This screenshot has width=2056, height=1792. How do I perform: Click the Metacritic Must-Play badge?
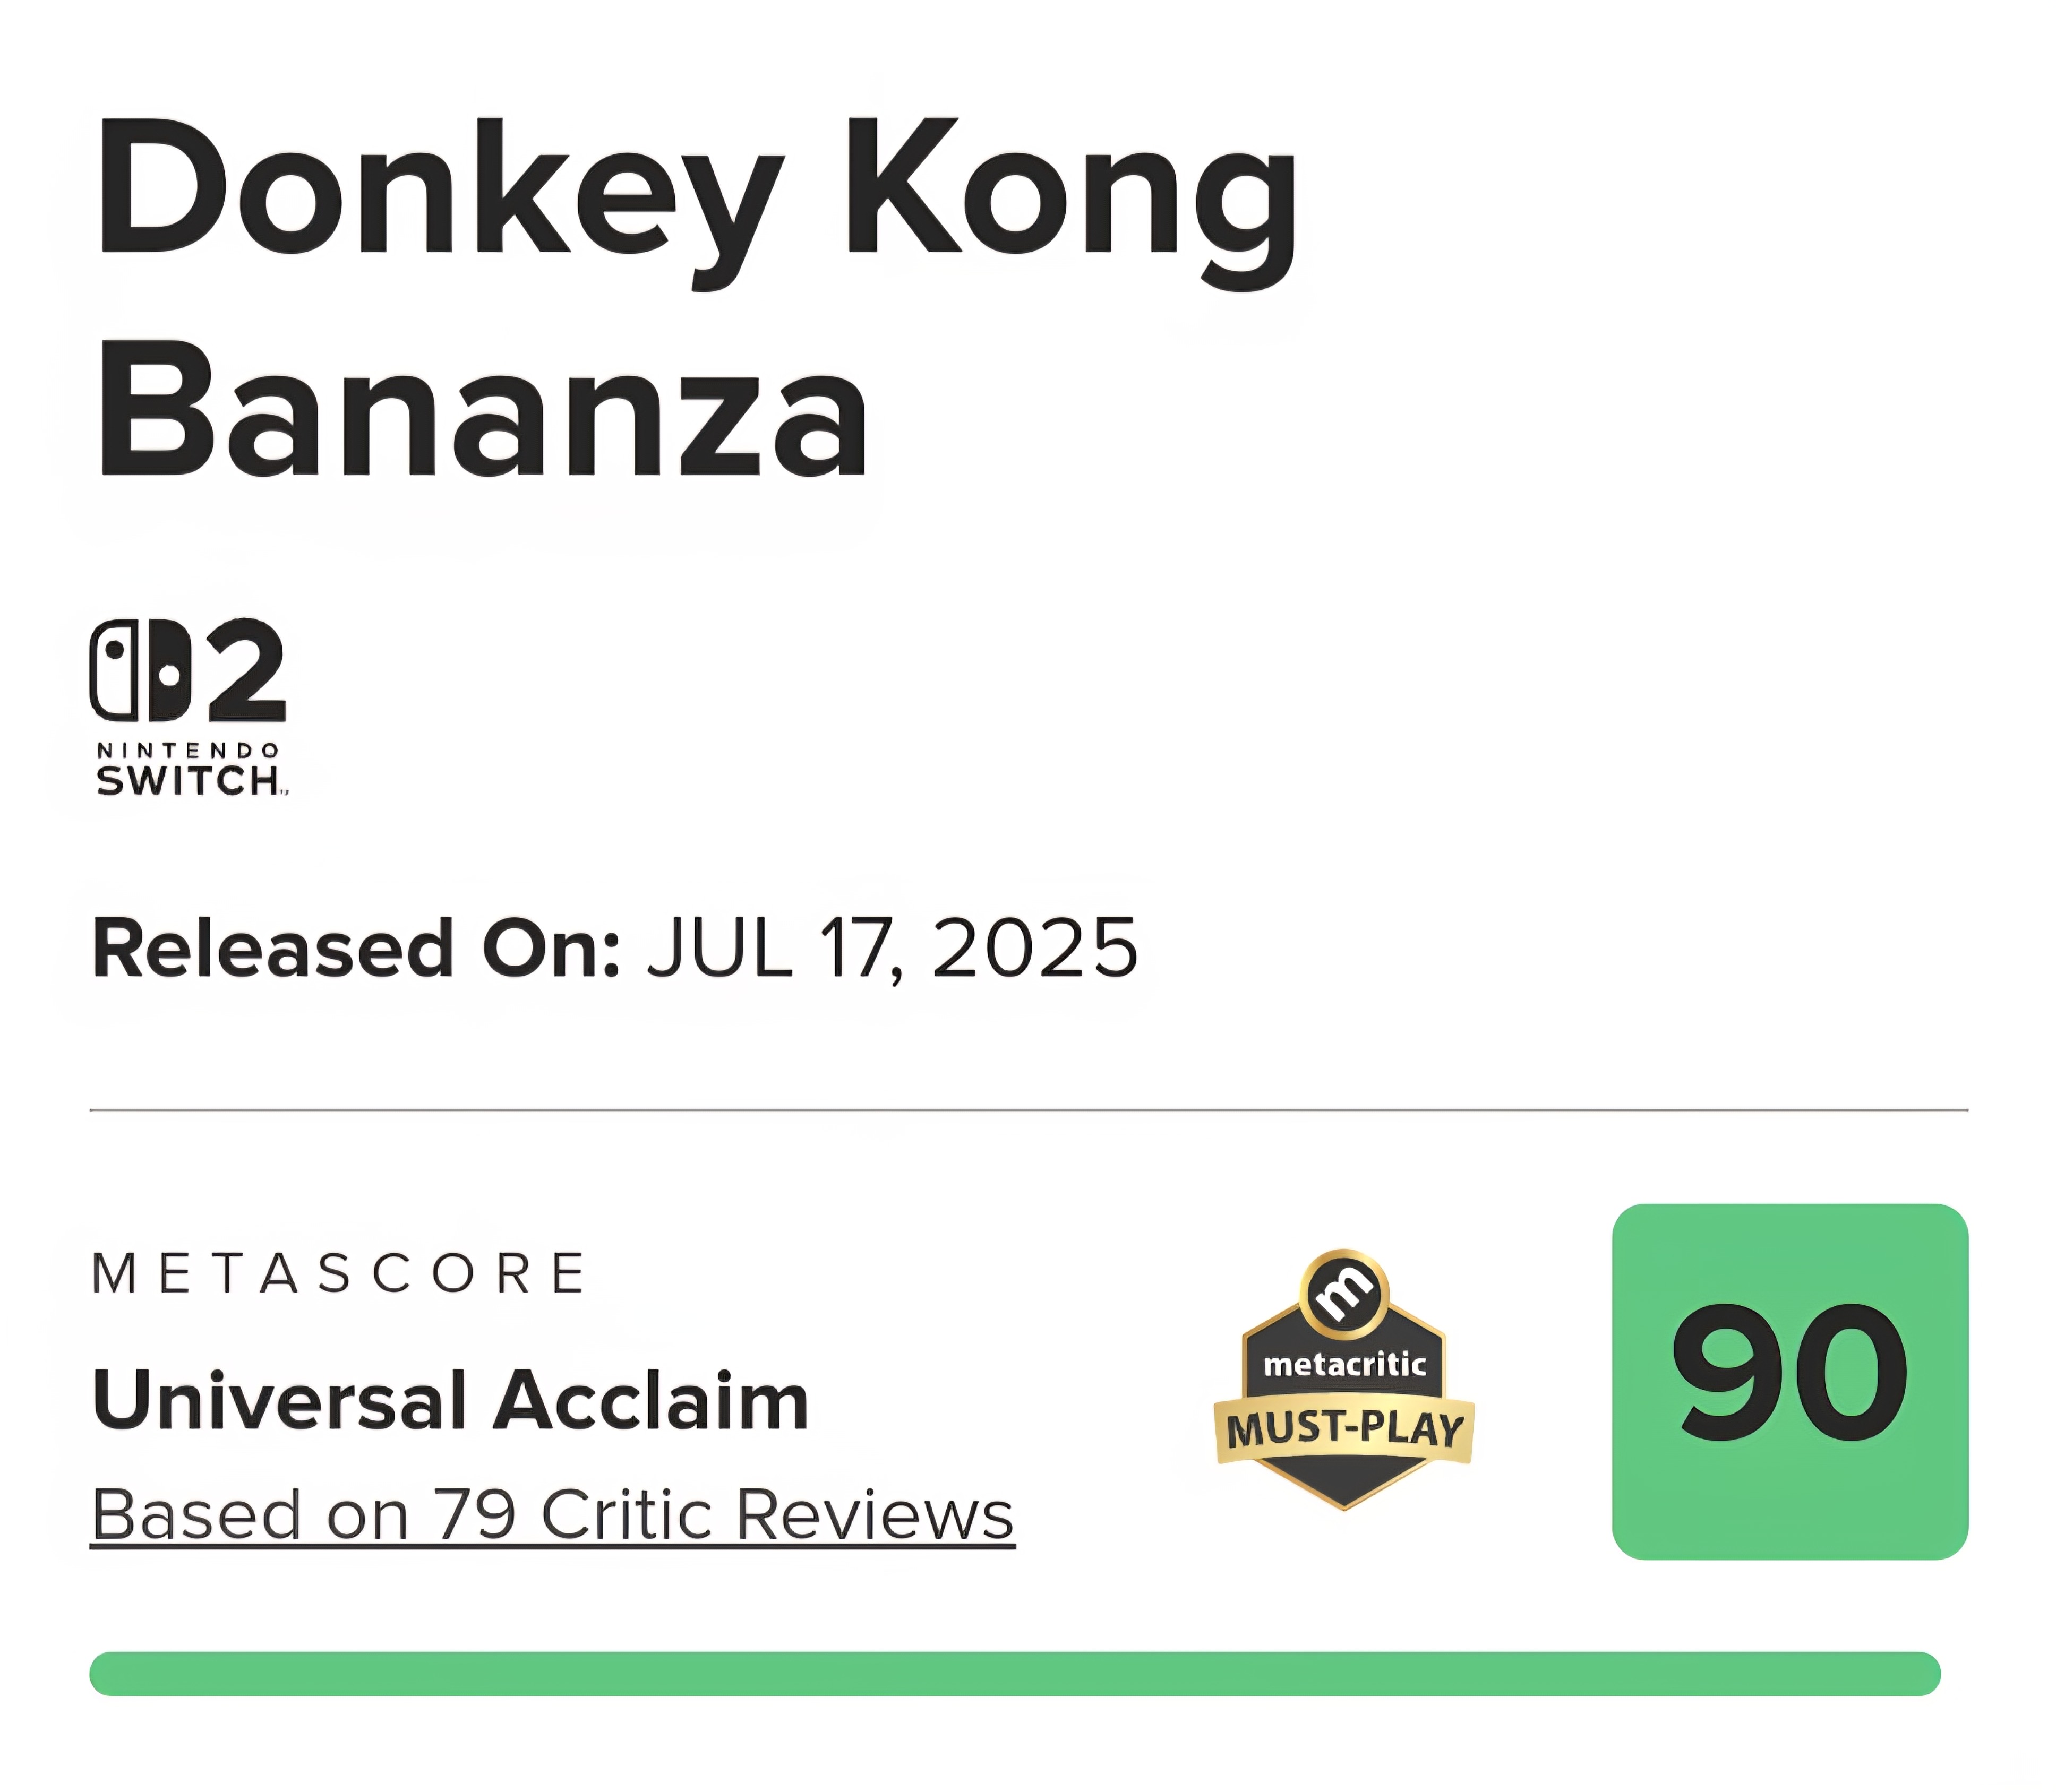1343,1379
